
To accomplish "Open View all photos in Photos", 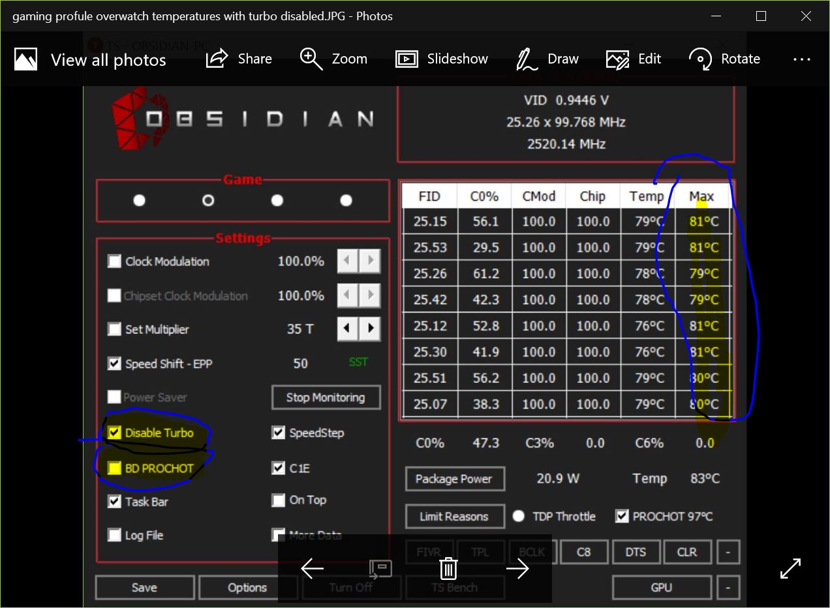I will coord(90,60).
